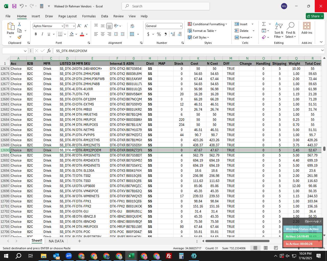This screenshot has height=261, width=327.
Task: Expand the Name Box dropdown arrow
Action: (25, 51)
